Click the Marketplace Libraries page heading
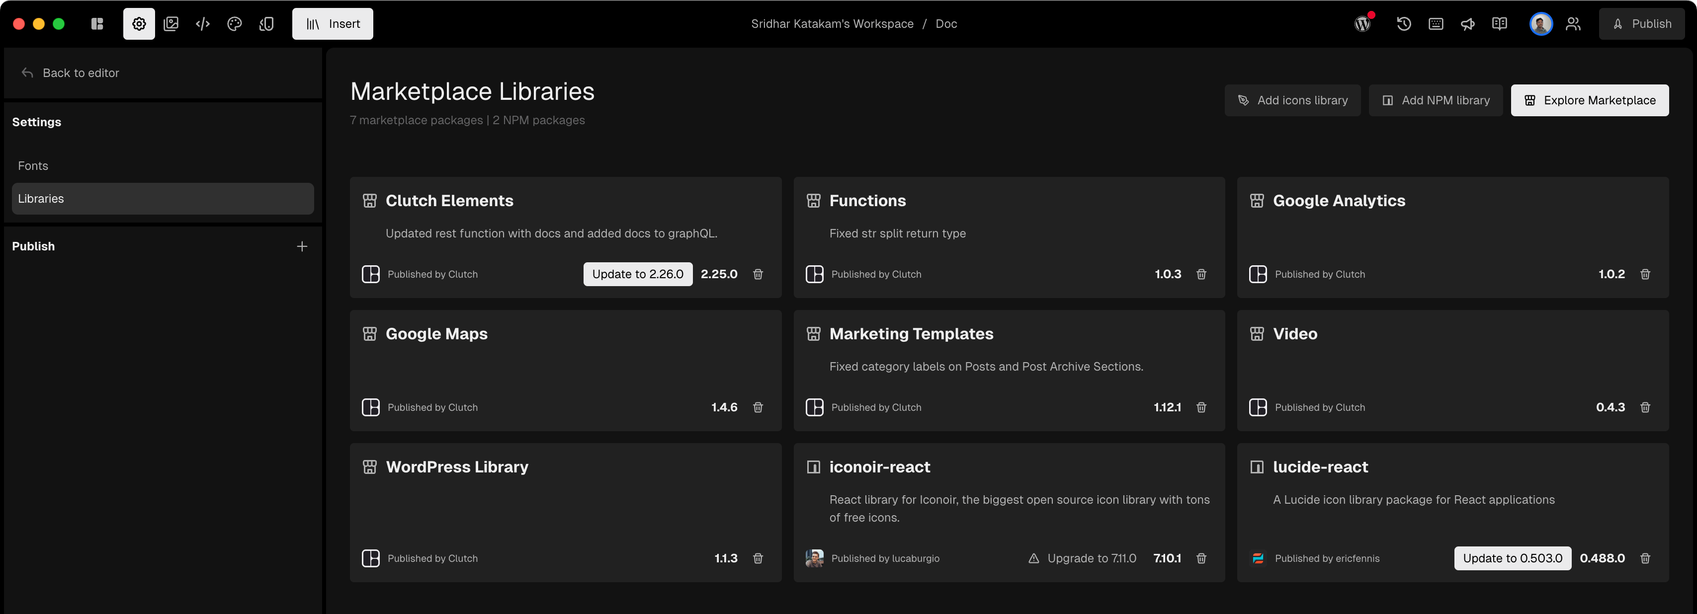1697x614 pixels. point(472,91)
